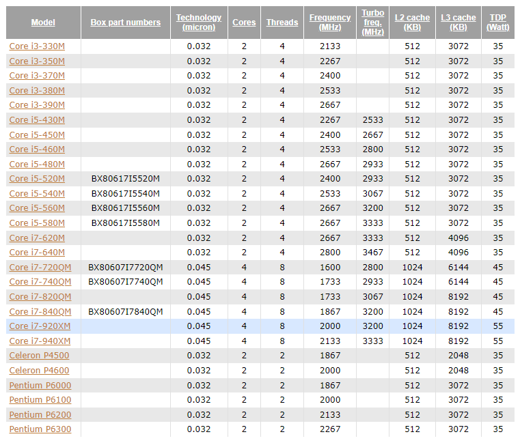Click L3 cache 6144 in Core i7-740QM row
Viewport: 520px width, 443px height.
click(459, 282)
